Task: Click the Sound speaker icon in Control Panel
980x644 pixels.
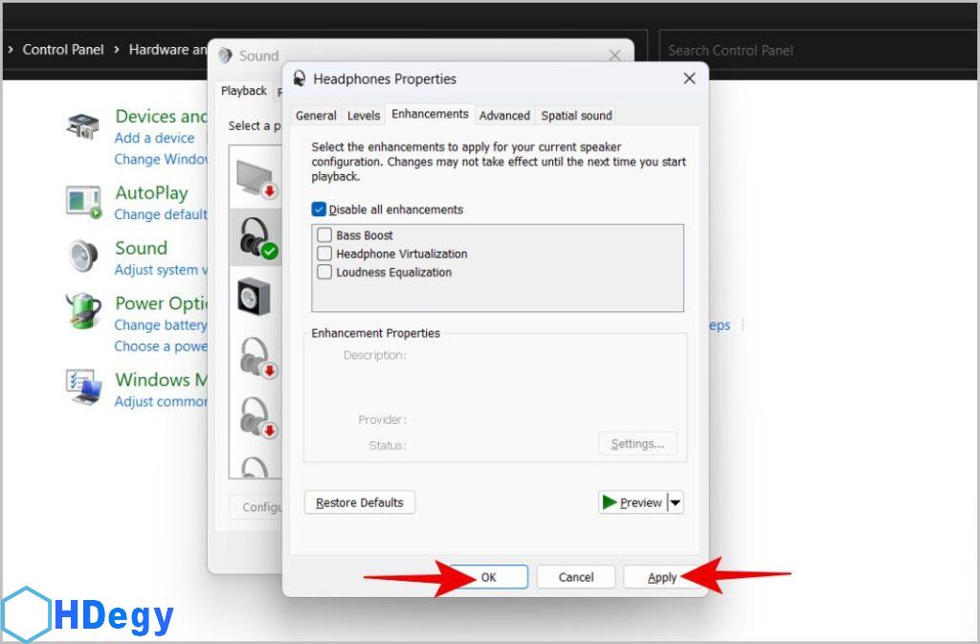Action: (x=84, y=256)
